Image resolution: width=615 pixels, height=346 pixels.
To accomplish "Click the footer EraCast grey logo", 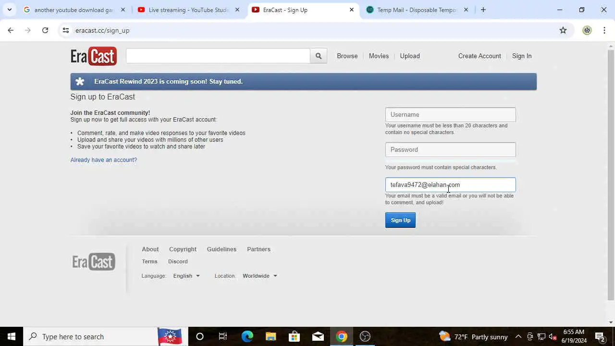I will coord(94,262).
